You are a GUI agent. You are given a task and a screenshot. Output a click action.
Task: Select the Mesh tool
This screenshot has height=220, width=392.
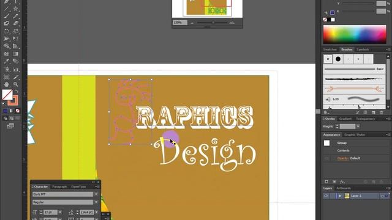click(x=7, y=54)
